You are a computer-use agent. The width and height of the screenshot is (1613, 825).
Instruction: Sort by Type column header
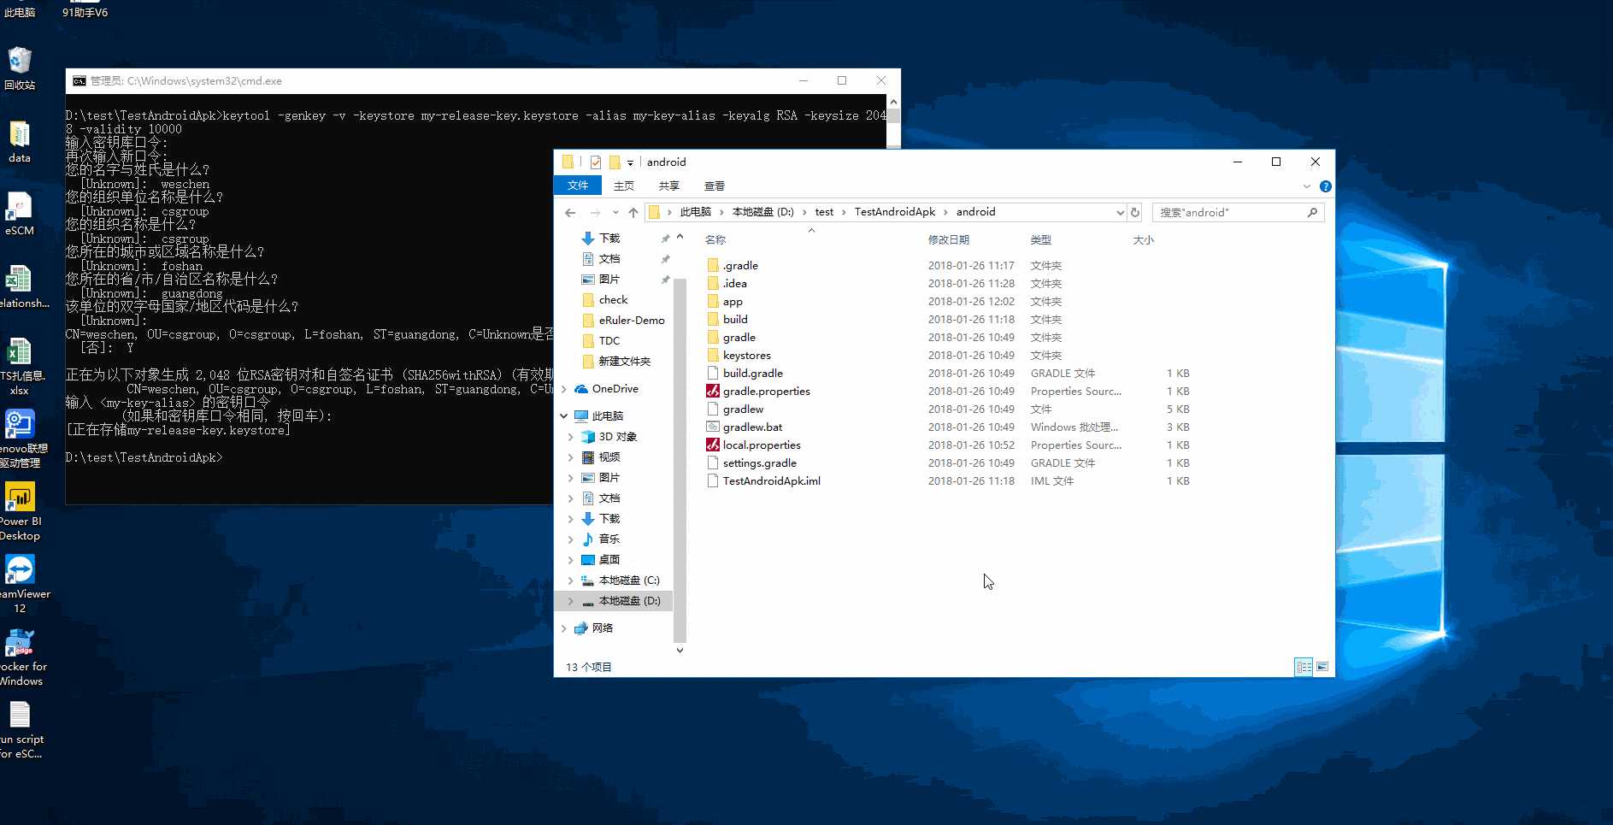click(x=1040, y=240)
